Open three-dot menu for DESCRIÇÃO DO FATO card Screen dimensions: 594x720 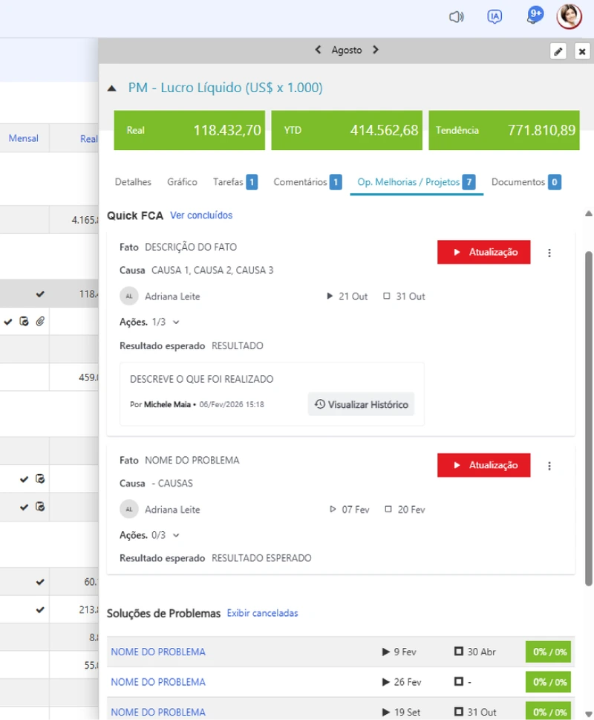(x=549, y=253)
